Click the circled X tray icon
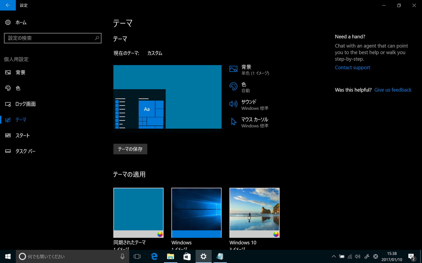The image size is (422, 263). tap(375, 256)
